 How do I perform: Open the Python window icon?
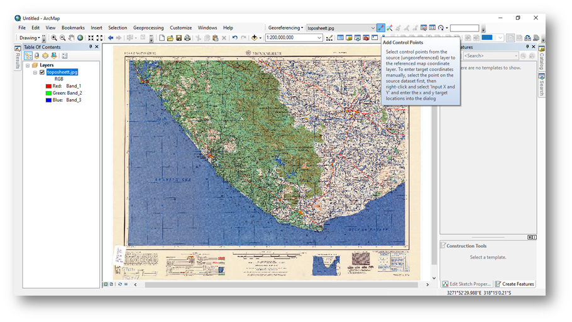tap(375, 38)
